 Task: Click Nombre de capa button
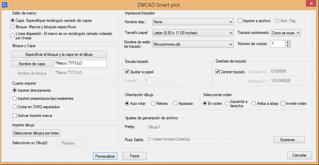pos(32,64)
